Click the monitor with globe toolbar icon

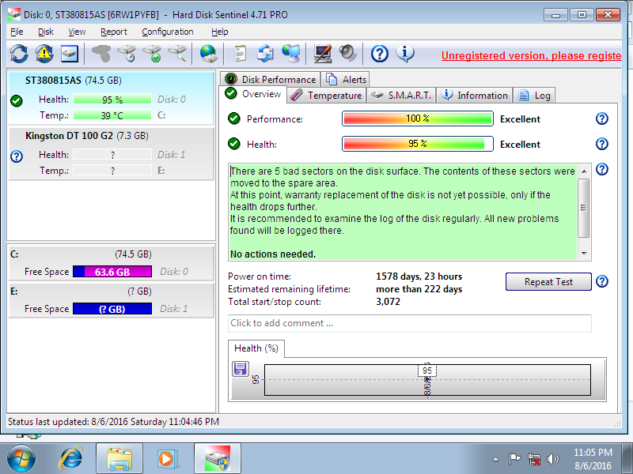click(x=291, y=54)
